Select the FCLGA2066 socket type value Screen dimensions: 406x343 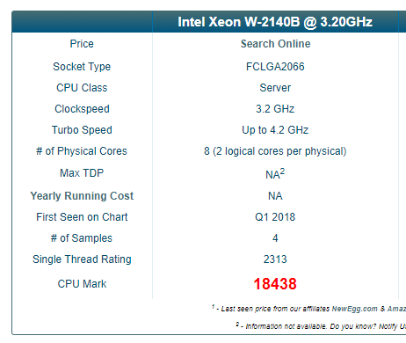(x=275, y=67)
